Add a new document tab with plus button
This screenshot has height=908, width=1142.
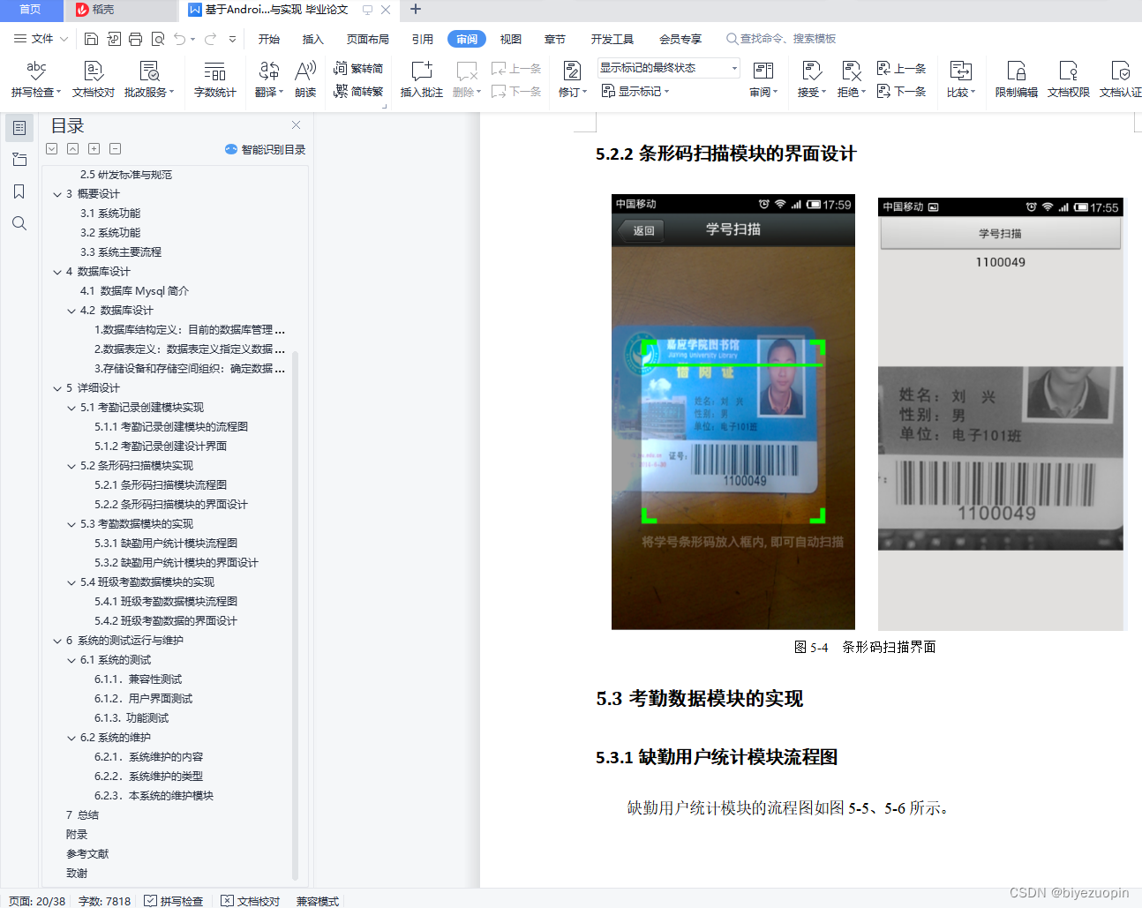coord(416,10)
